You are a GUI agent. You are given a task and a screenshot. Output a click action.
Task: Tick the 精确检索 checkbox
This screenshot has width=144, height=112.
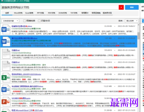click(25, 21)
